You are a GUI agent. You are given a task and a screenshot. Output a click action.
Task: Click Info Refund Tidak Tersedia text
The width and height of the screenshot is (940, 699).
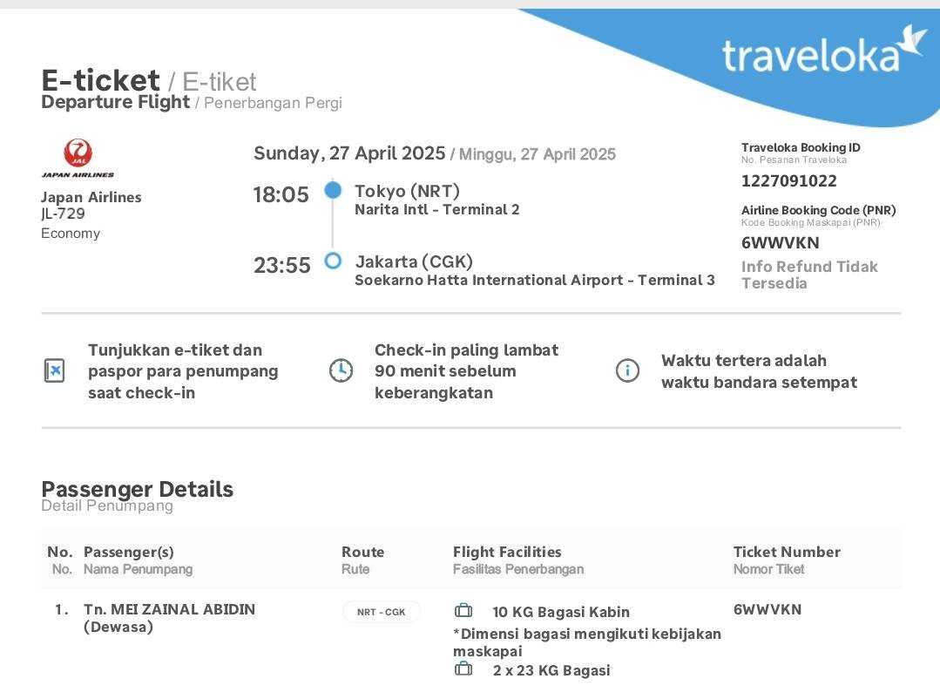point(809,275)
